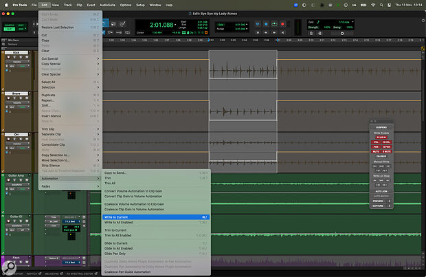
Task: Mute the Snare track
Action: [x=27, y=98]
